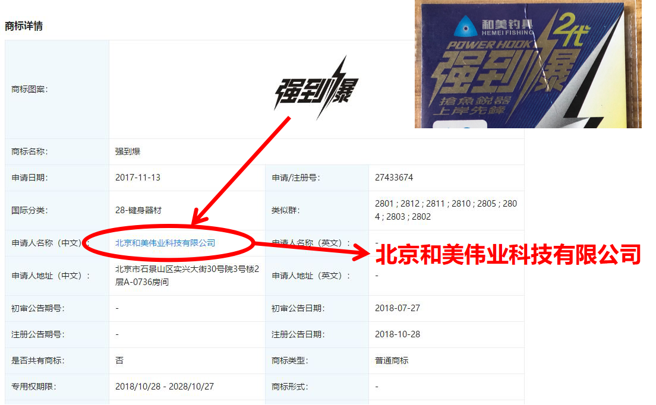Select the application date 2017-11-13
This screenshot has width=656, height=405.
click(138, 178)
